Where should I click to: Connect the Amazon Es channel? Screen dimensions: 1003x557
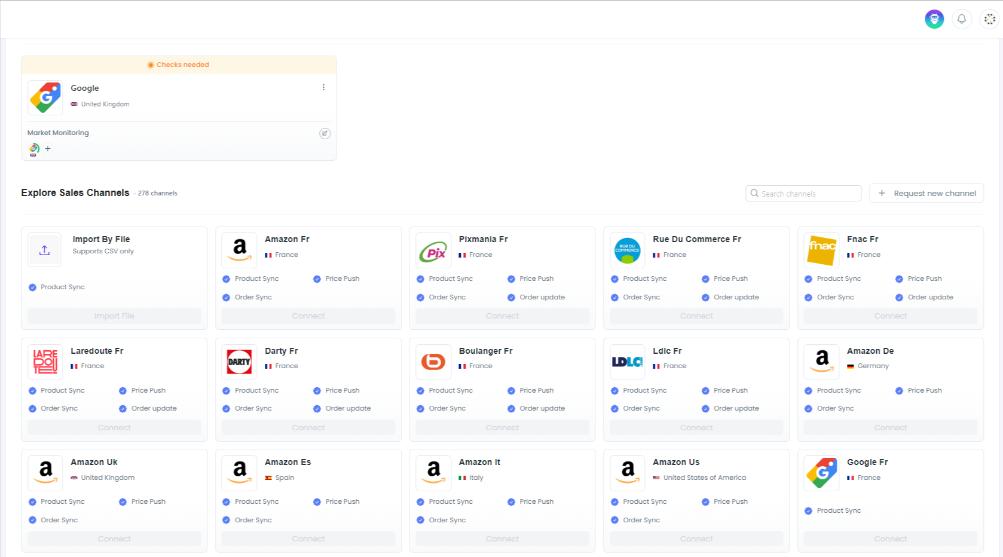[x=308, y=538]
